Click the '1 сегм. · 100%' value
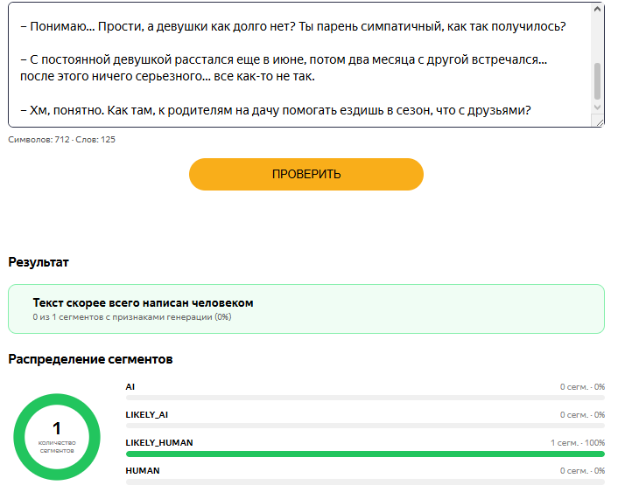The image size is (618, 499). [578, 443]
